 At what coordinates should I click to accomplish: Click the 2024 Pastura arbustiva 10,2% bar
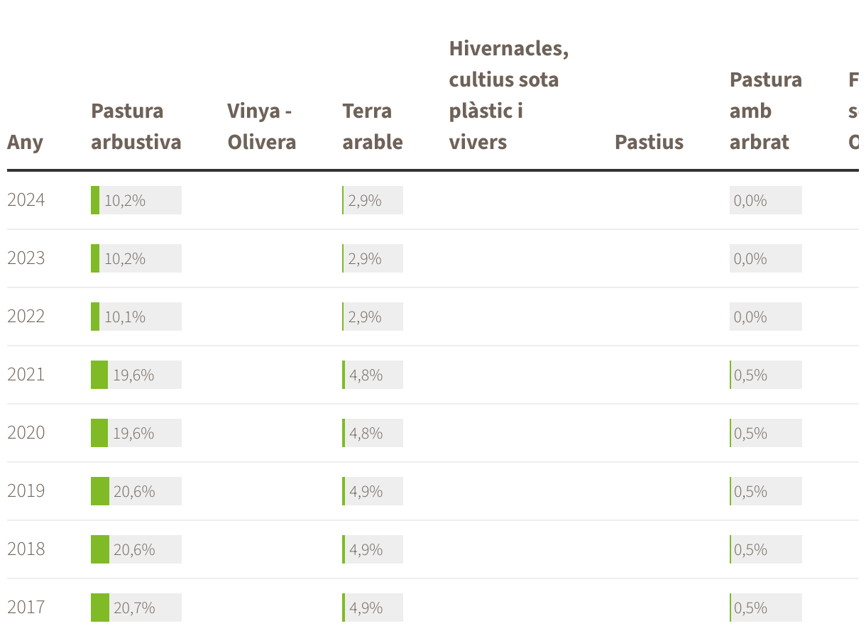pyautogui.click(x=136, y=200)
